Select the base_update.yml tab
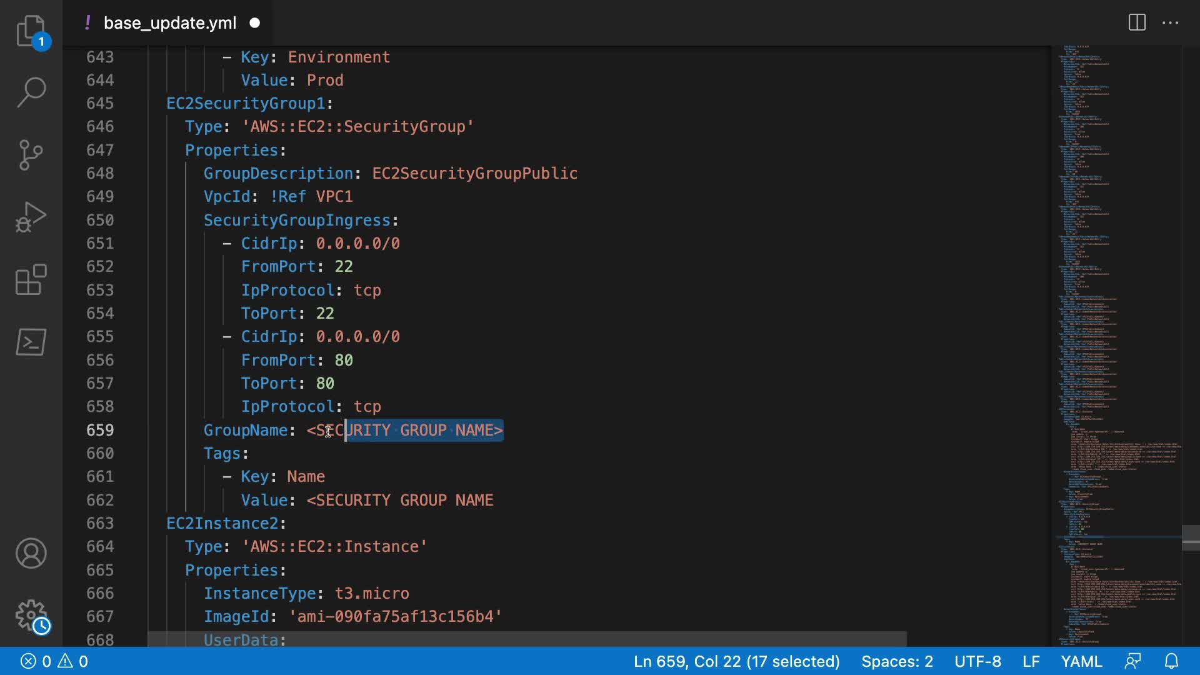This screenshot has width=1200, height=675. (x=169, y=23)
